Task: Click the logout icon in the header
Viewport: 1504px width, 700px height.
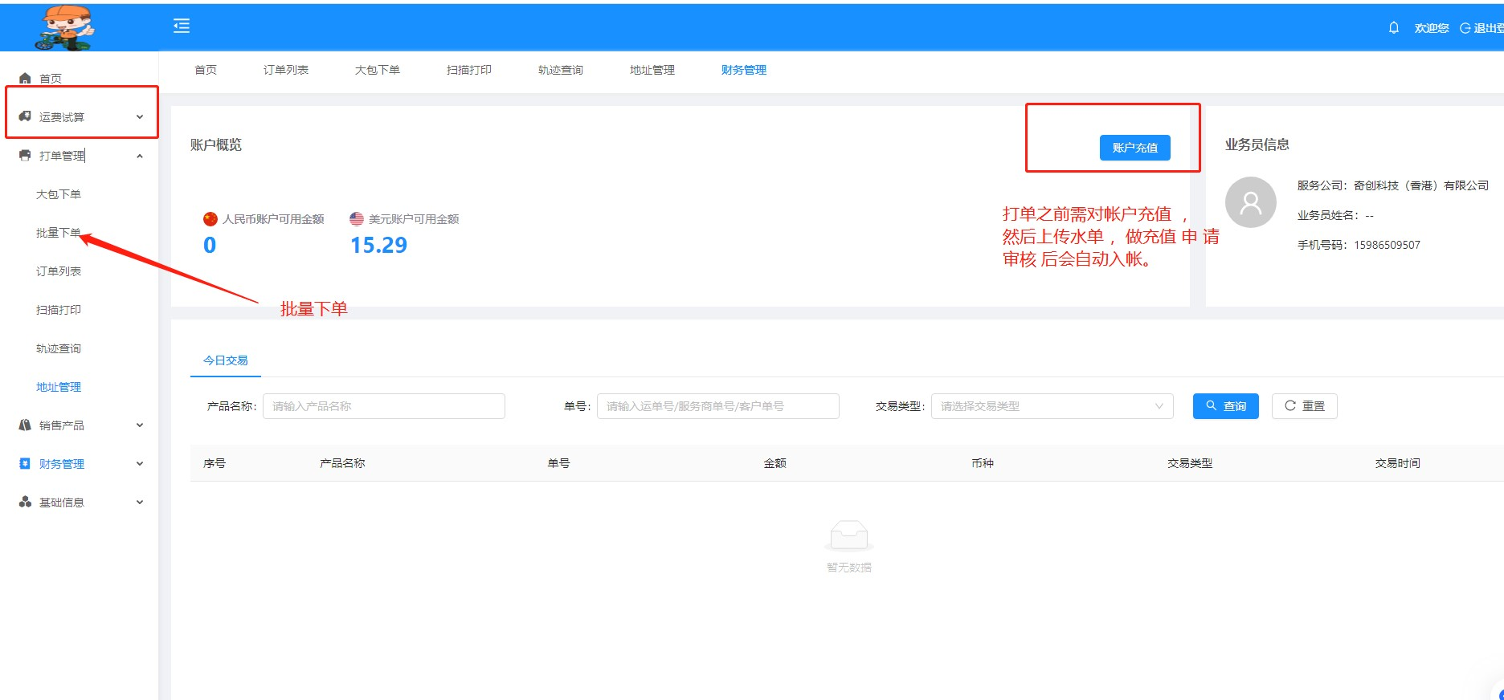Action: tap(1465, 28)
